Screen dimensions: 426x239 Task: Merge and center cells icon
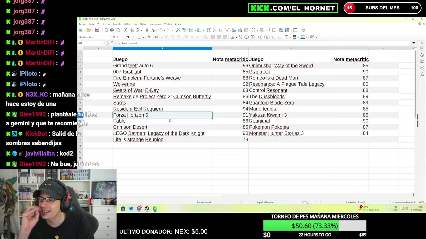click(x=213, y=37)
